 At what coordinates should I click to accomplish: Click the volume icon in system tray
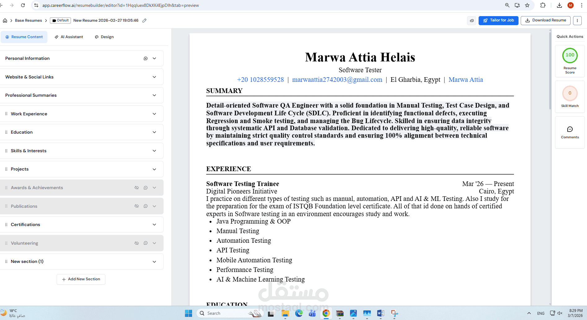(x=560, y=313)
